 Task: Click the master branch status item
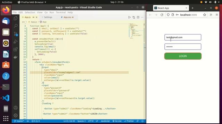(x=19, y=121)
